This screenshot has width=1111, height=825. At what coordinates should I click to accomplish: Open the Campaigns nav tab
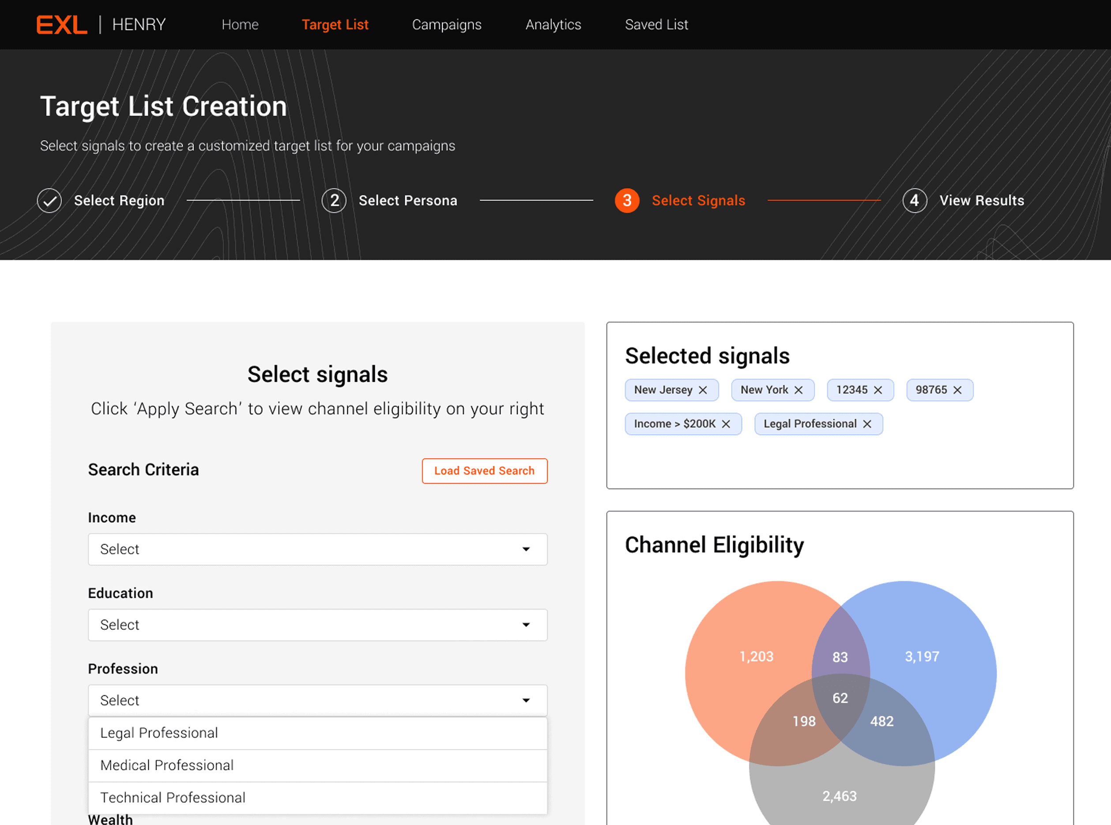pos(446,24)
